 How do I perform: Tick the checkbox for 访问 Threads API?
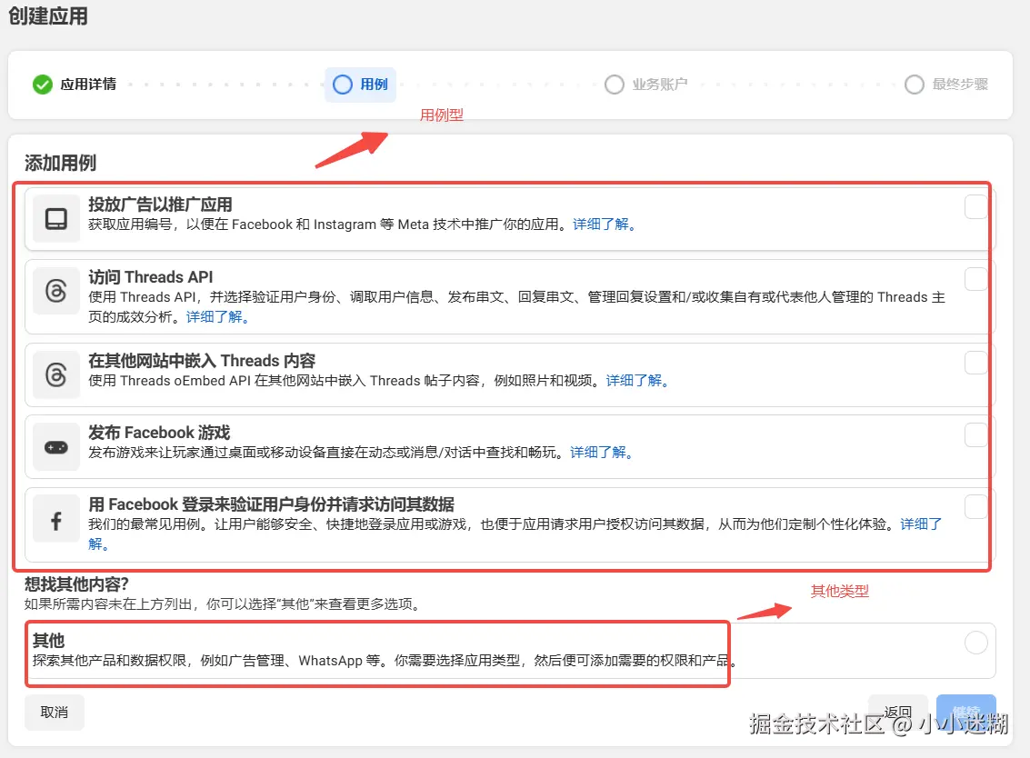pyautogui.click(x=976, y=278)
